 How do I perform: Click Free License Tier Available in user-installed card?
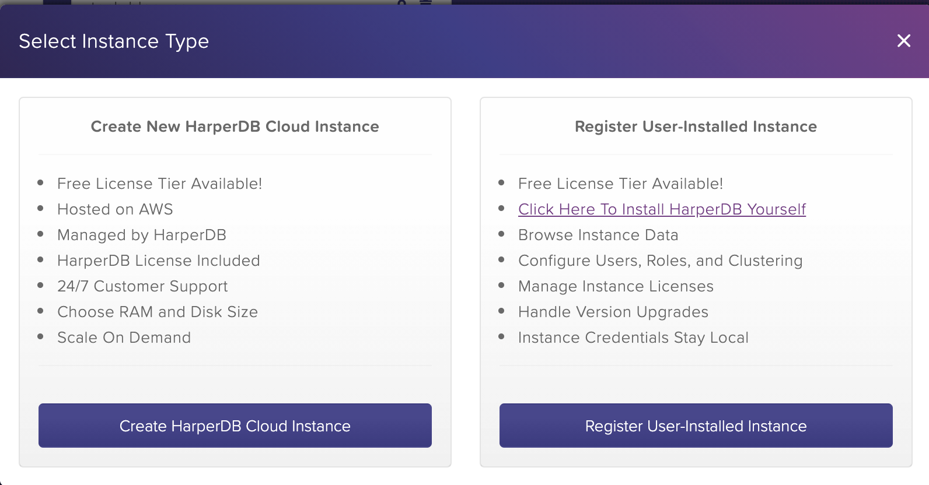(x=621, y=184)
